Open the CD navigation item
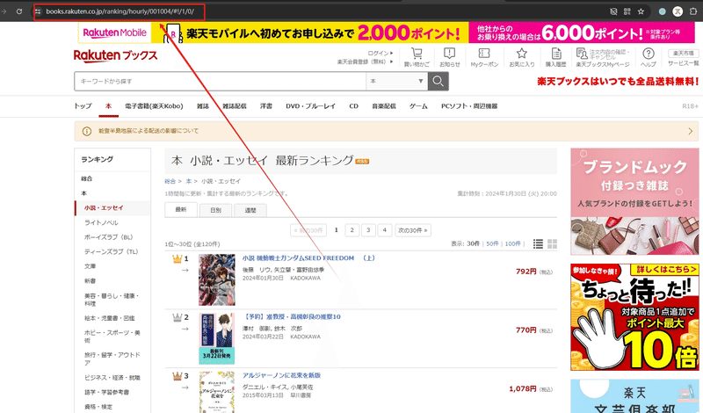The height and width of the screenshot is (413, 703). [x=354, y=106]
